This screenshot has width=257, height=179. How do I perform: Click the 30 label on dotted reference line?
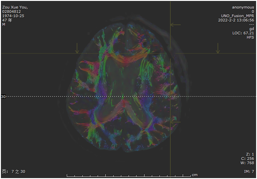(x=3, y=96)
